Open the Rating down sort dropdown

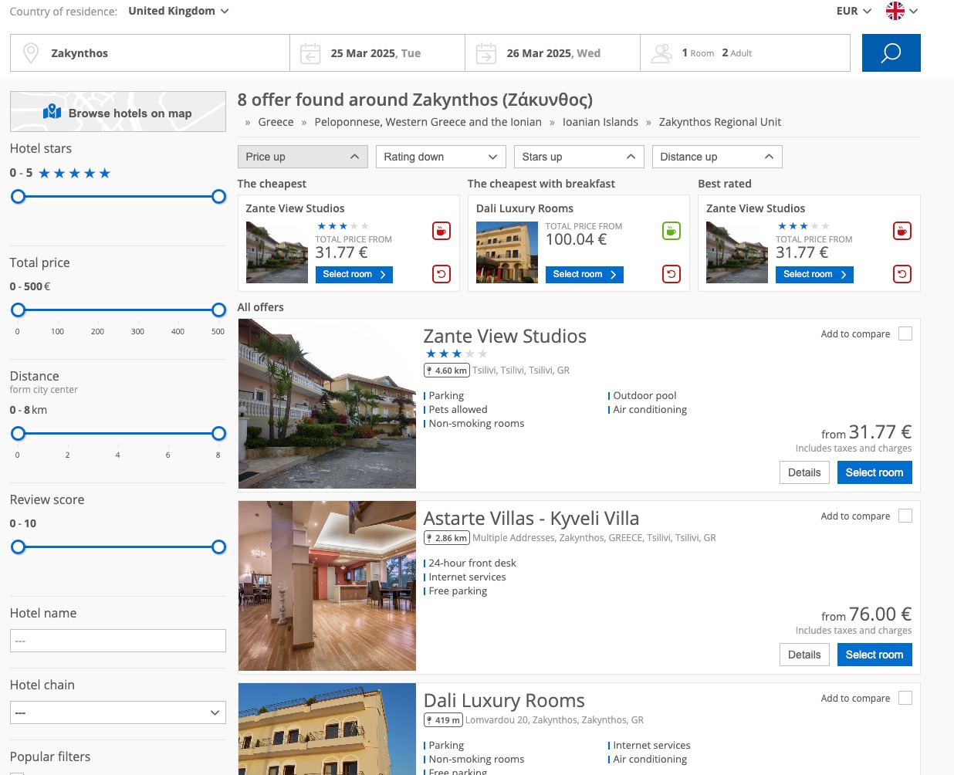441,157
